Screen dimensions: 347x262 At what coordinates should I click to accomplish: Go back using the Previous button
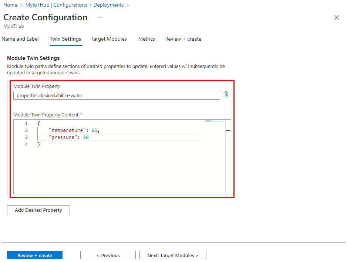pos(108,255)
